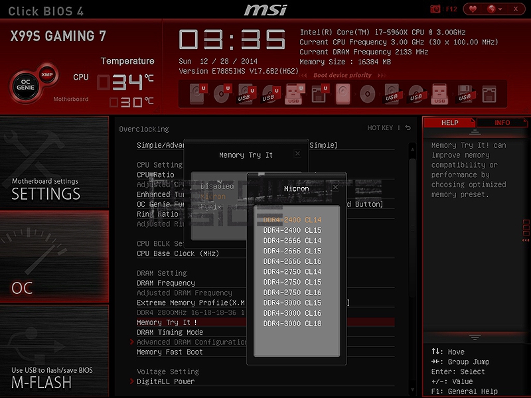This screenshot has height=398, width=531.
Task: Toggle the XMP round button
Action: click(x=47, y=74)
